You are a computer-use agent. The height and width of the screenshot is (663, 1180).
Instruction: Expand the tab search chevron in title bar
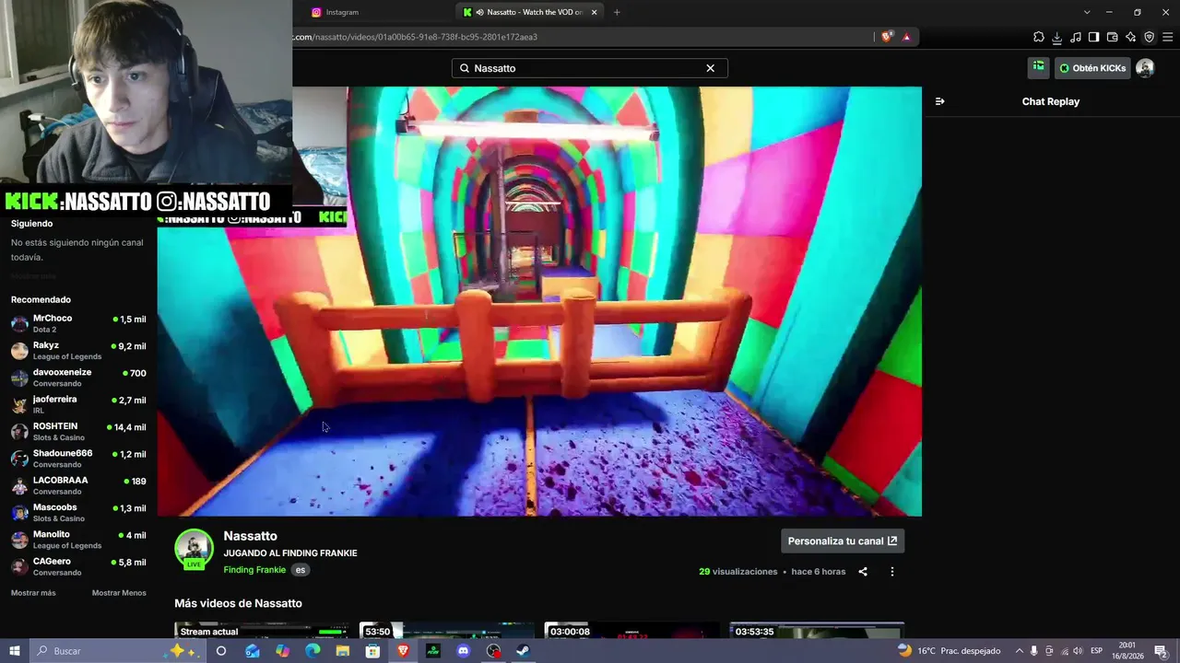[1087, 12]
